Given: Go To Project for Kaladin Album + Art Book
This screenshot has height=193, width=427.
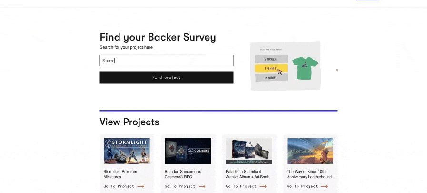Looking at the screenshot, I should click(x=246, y=186).
